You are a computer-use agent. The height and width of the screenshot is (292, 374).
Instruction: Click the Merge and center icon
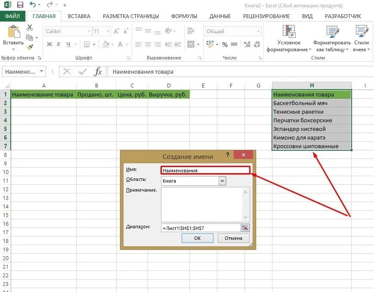pyautogui.click(x=191, y=44)
